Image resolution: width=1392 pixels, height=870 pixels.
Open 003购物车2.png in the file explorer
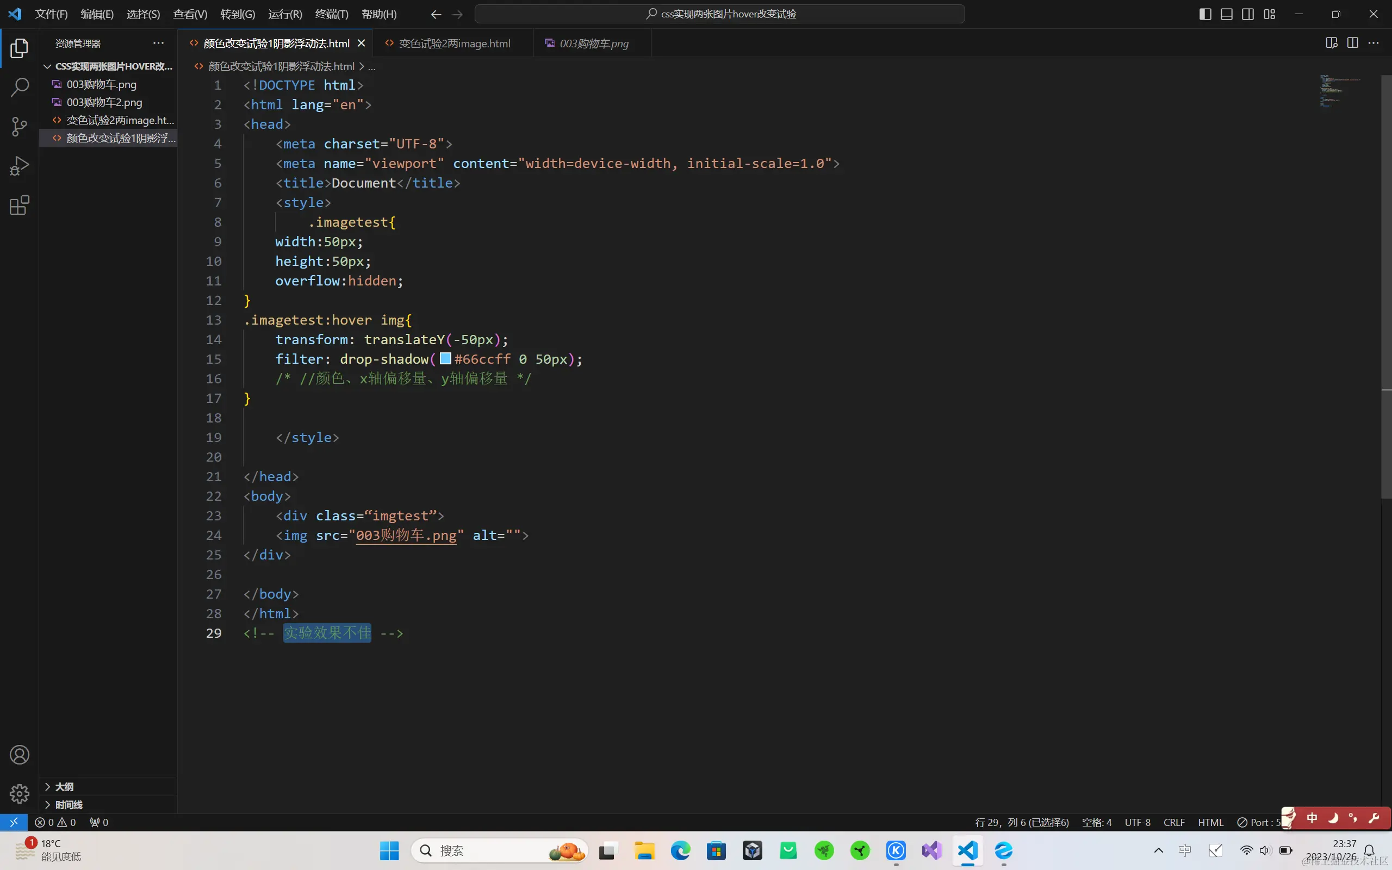104,102
